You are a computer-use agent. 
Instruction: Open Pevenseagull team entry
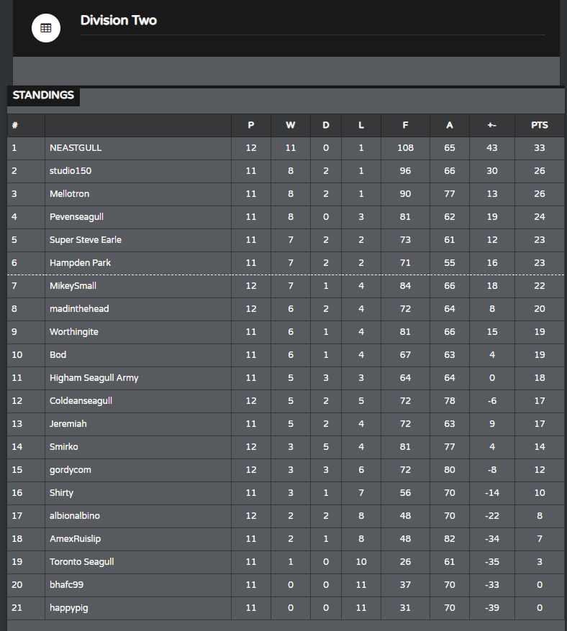[x=76, y=217]
